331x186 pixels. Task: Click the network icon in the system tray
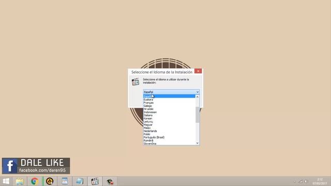[301, 181]
